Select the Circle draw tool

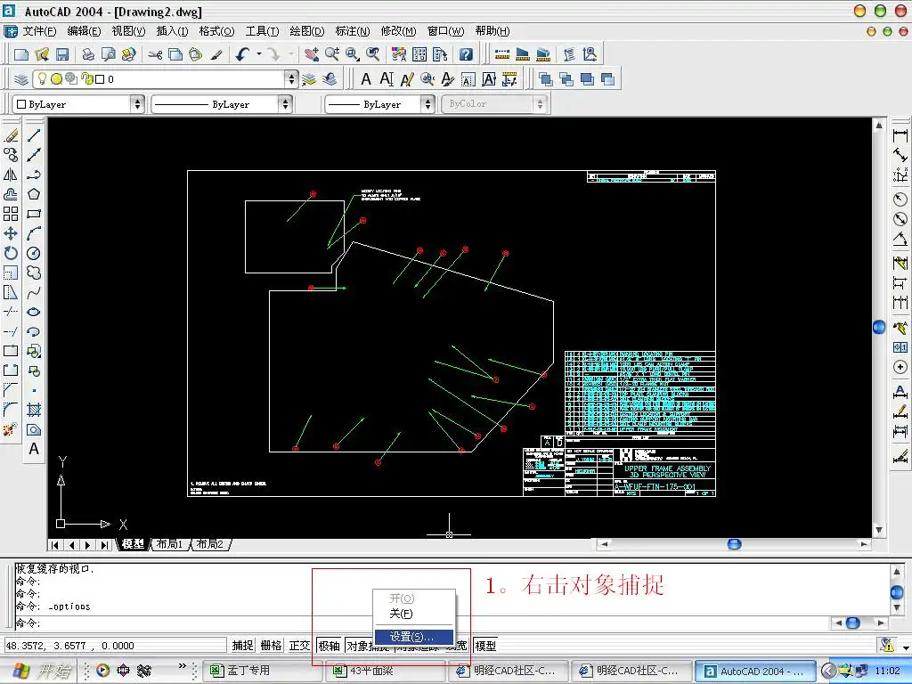[34, 253]
